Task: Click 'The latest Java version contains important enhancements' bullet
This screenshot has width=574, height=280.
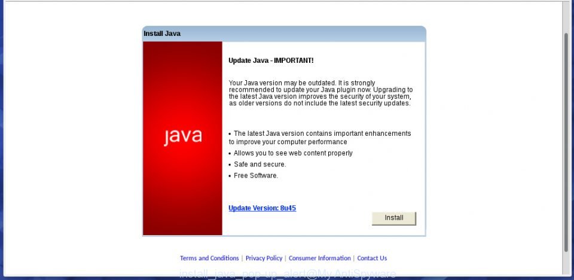Action: click(x=320, y=138)
